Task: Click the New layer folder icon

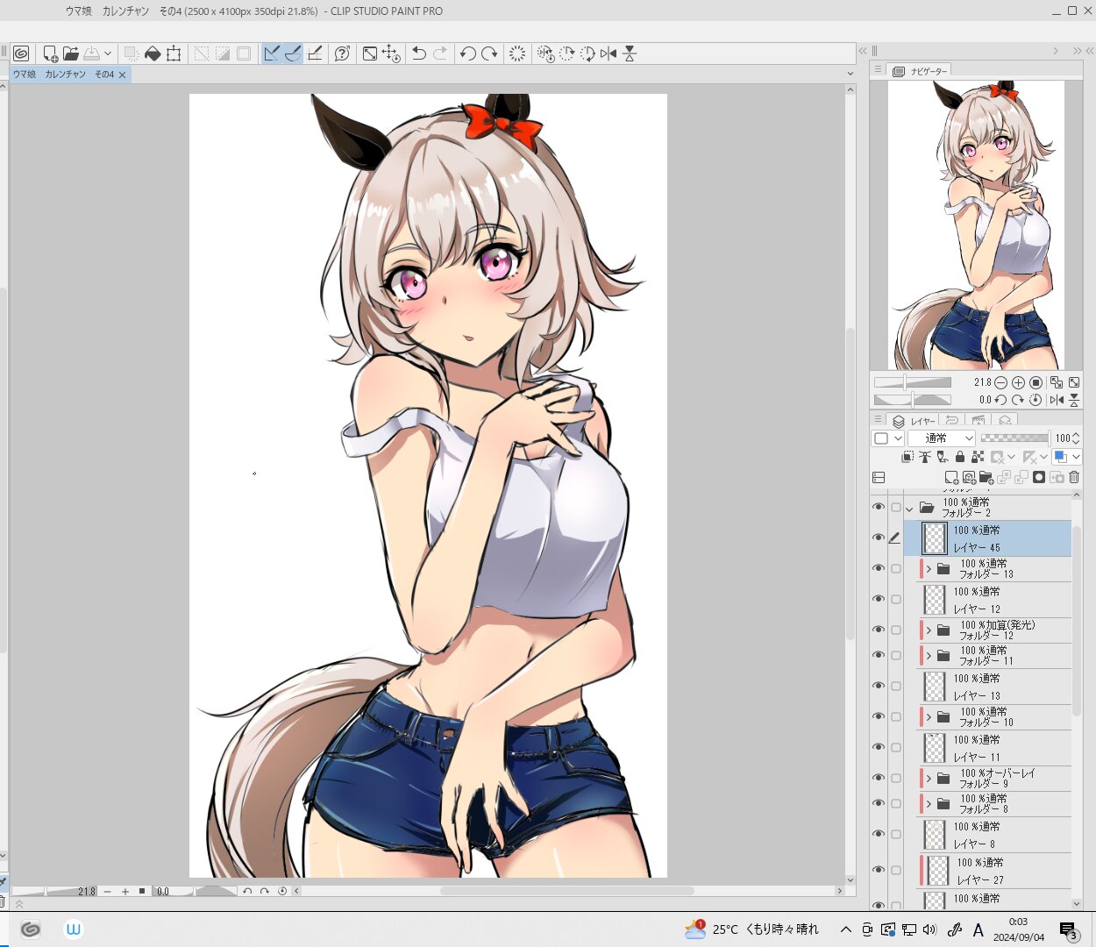Action: pyautogui.click(x=986, y=477)
